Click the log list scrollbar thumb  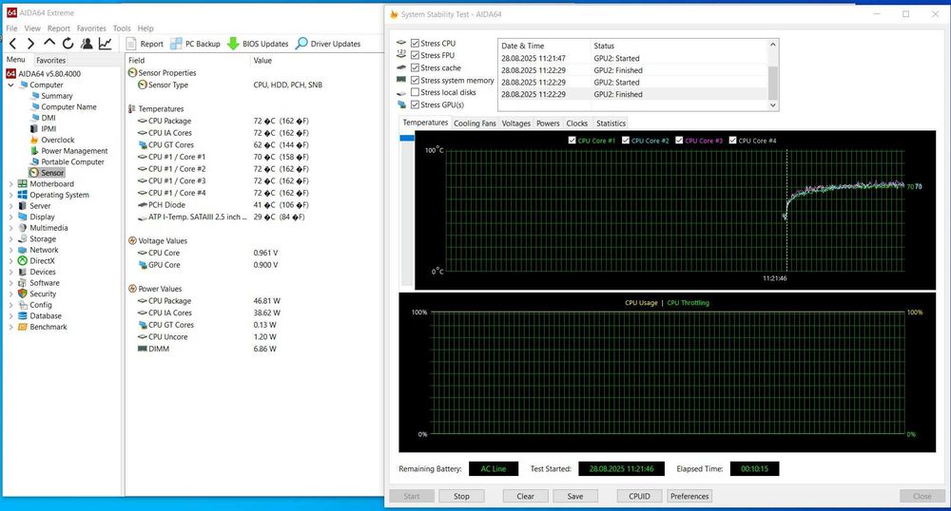point(772,83)
